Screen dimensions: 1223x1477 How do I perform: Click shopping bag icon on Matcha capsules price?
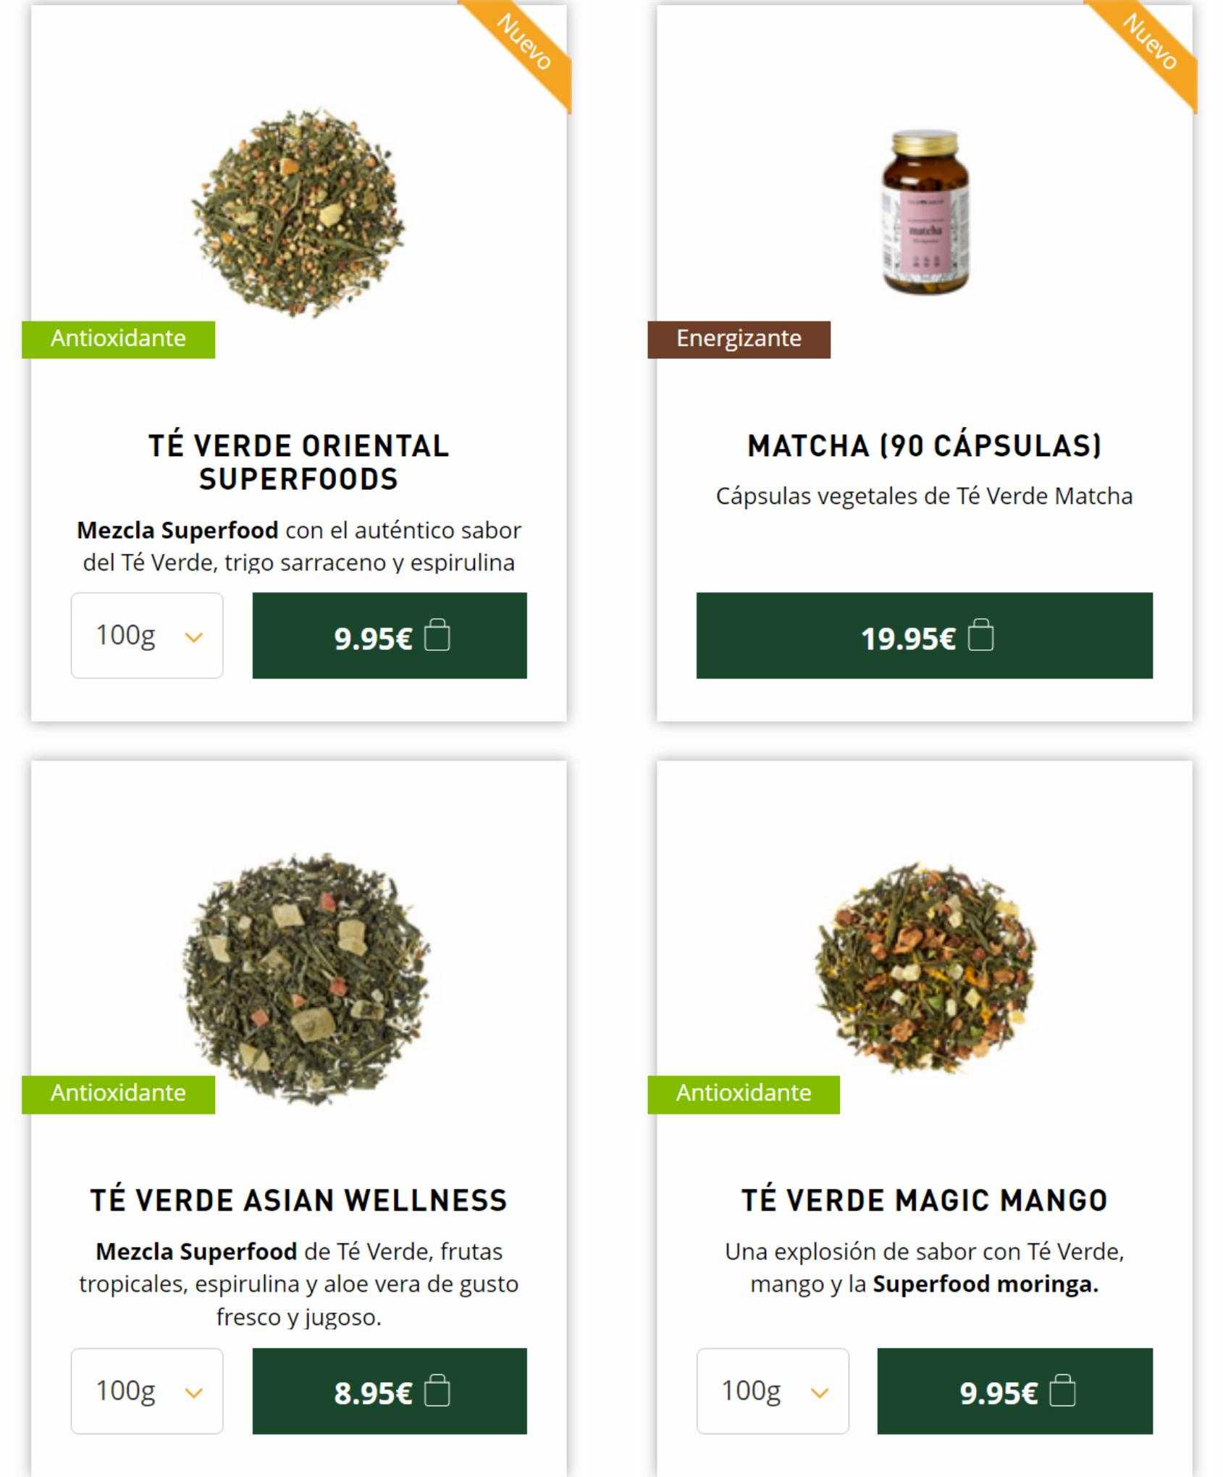point(980,635)
